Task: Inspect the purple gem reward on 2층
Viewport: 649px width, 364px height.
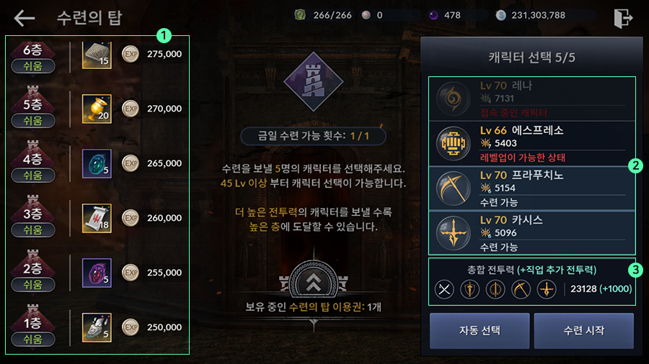Action: pyautogui.click(x=97, y=273)
